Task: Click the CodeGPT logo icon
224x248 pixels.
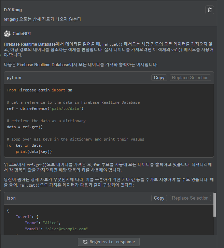Action: 7,34
